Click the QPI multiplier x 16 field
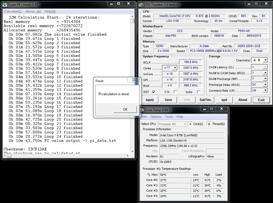This screenshot has height=203, width=273. tap(170, 79)
